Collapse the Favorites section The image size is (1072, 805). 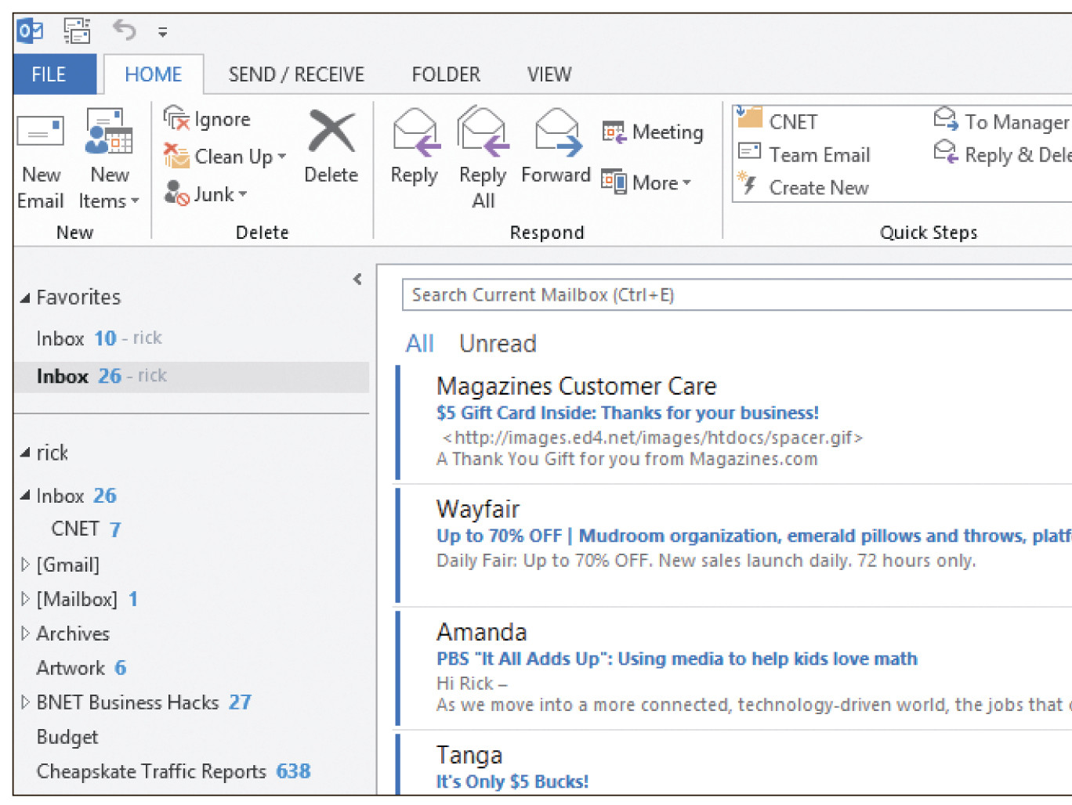tap(25, 298)
